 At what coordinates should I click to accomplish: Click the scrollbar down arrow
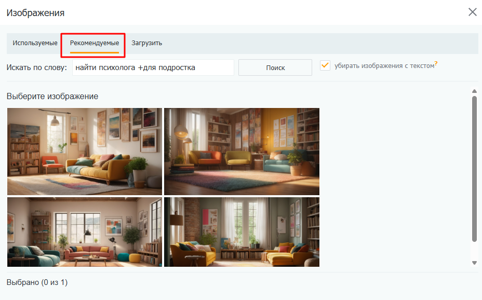pos(474,263)
